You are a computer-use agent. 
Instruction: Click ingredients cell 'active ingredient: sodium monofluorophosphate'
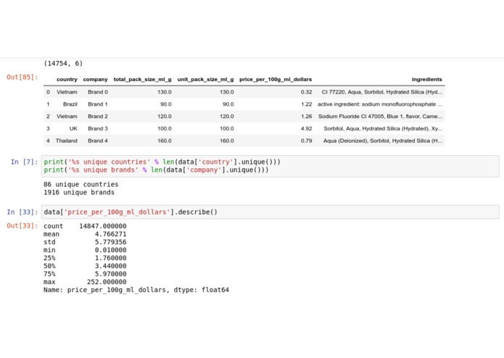pos(379,104)
